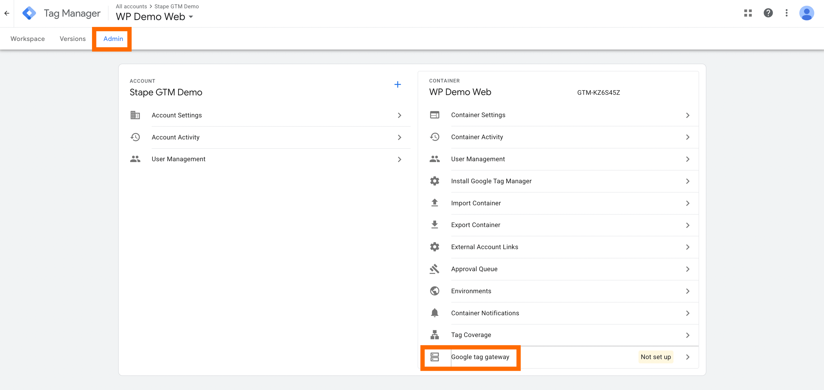
Task: Click the Environments globe icon
Action: [x=434, y=291]
